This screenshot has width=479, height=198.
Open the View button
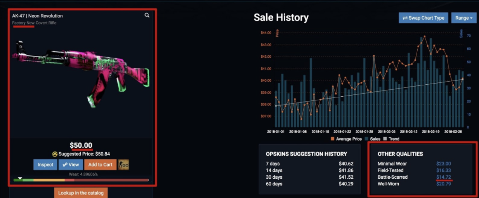(x=71, y=165)
